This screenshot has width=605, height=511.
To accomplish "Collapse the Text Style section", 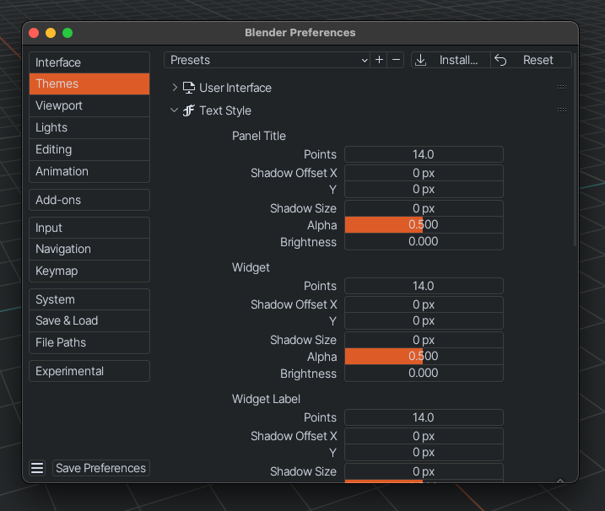I will 174,110.
